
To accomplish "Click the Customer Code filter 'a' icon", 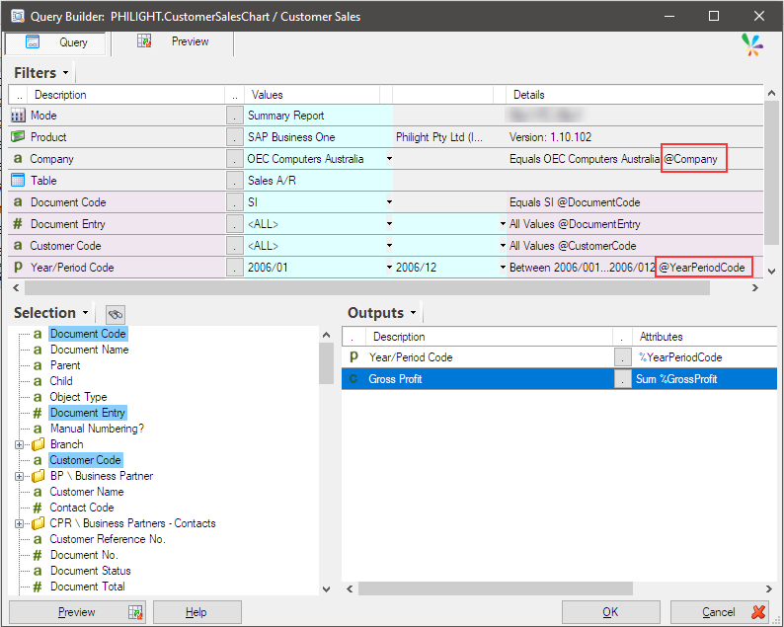I will 18,246.
